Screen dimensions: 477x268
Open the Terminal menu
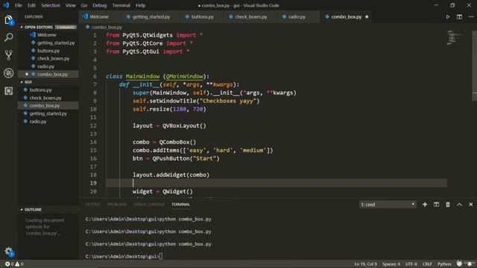click(x=121, y=5)
